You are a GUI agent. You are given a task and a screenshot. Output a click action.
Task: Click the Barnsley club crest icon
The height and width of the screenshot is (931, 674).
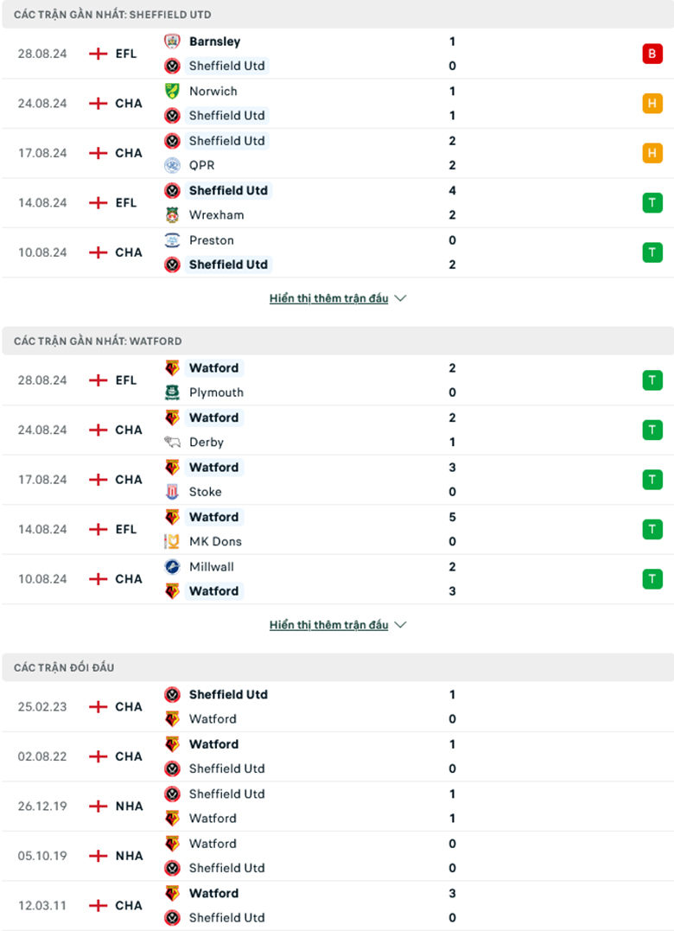point(172,41)
